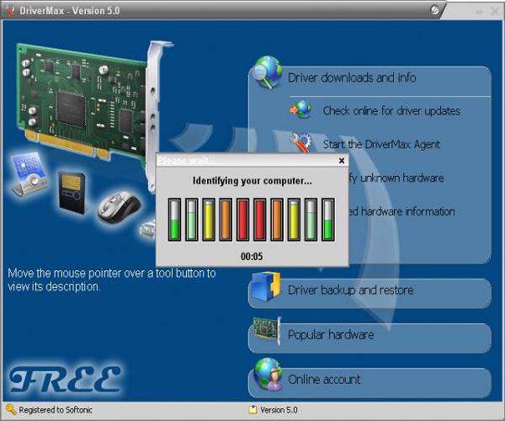The width and height of the screenshot is (505, 421).
Task: Click the key icon in status bar
Action: pyautogui.click(x=11, y=409)
